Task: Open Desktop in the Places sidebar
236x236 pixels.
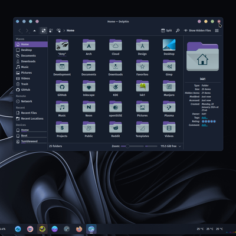Action: [31, 50]
